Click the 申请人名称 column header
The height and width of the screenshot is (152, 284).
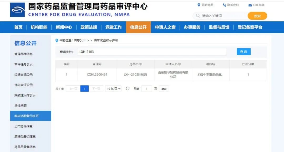(173, 64)
